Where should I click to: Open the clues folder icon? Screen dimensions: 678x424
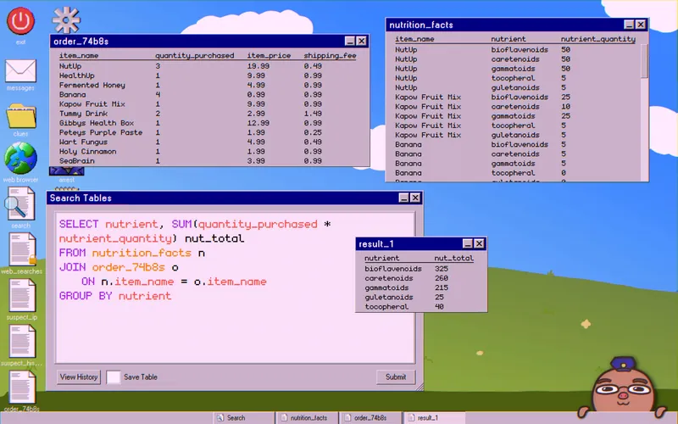tap(20, 116)
